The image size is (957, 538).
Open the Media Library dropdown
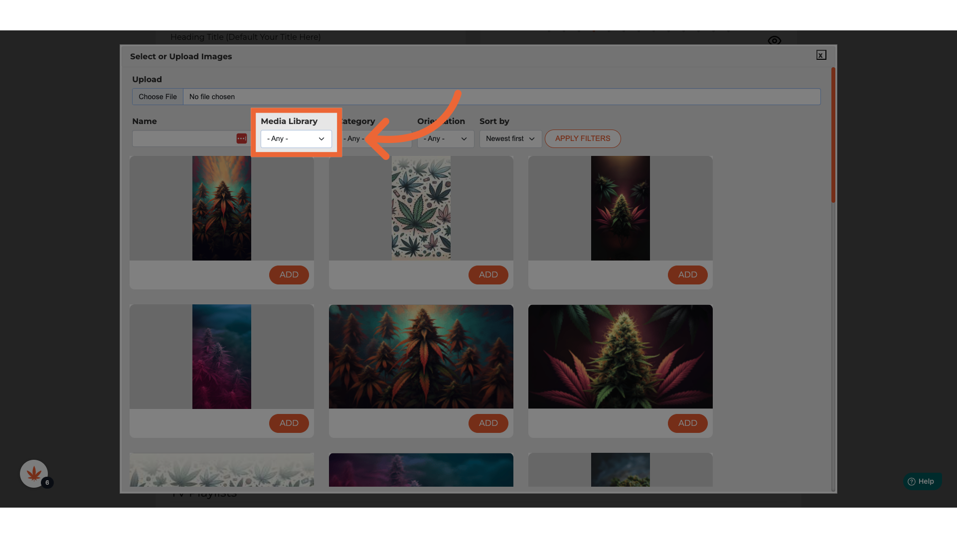coord(296,138)
